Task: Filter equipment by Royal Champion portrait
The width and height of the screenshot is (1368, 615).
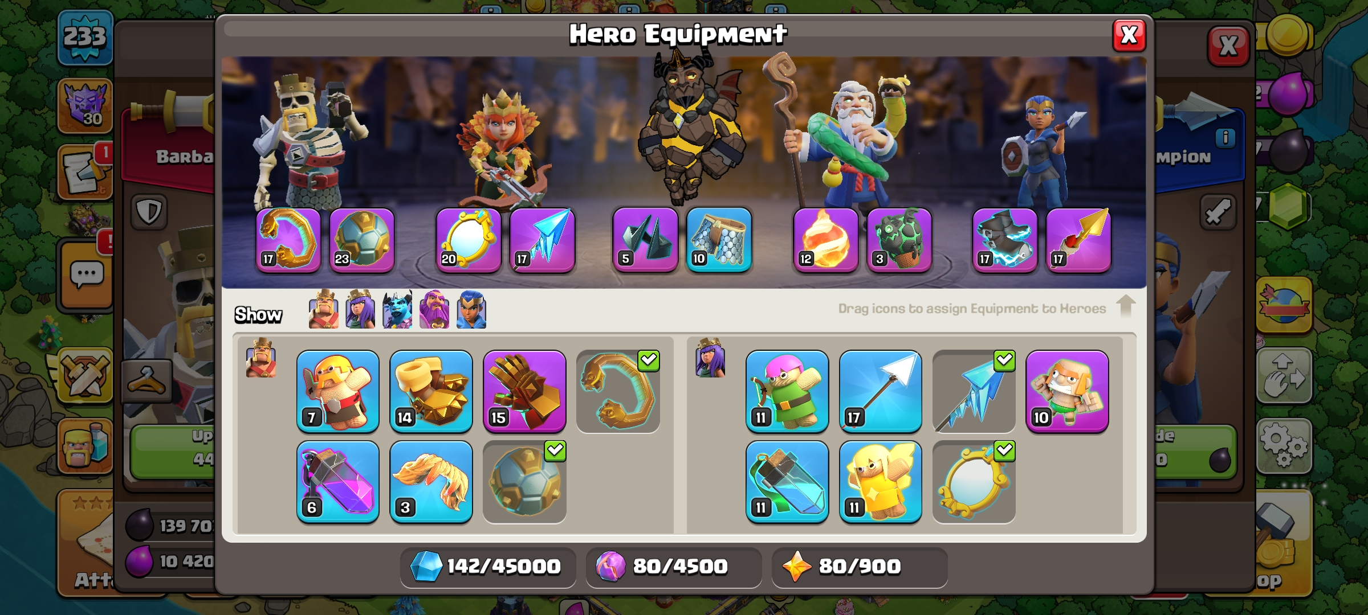Action: click(x=471, y=309)
